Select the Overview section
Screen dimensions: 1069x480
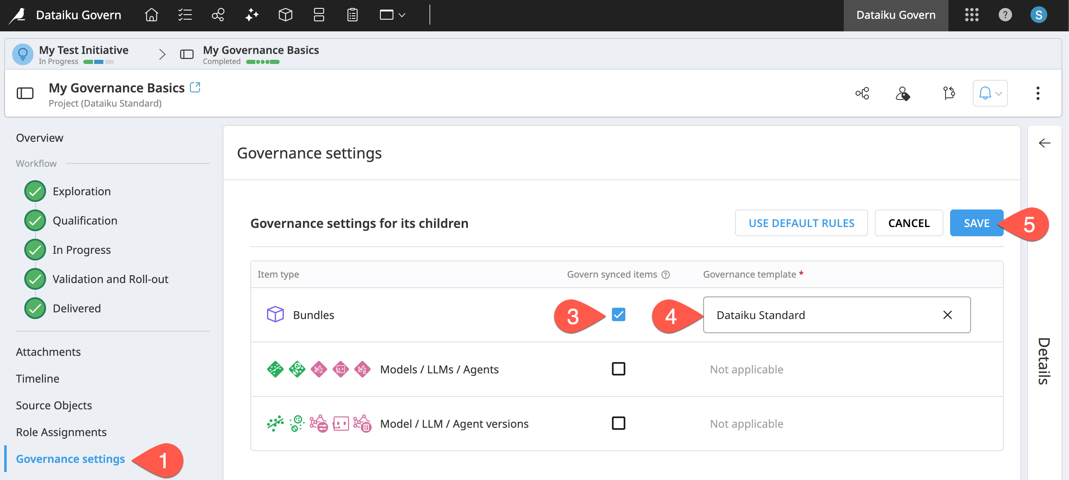coord(39,138)
